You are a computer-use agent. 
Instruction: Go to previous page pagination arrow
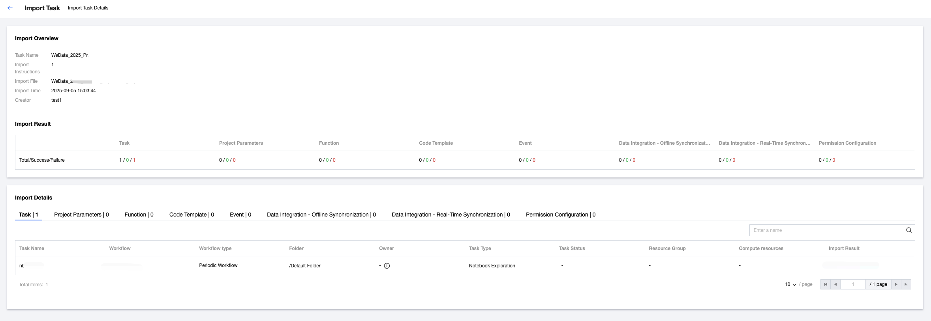[x=835, y=284]
